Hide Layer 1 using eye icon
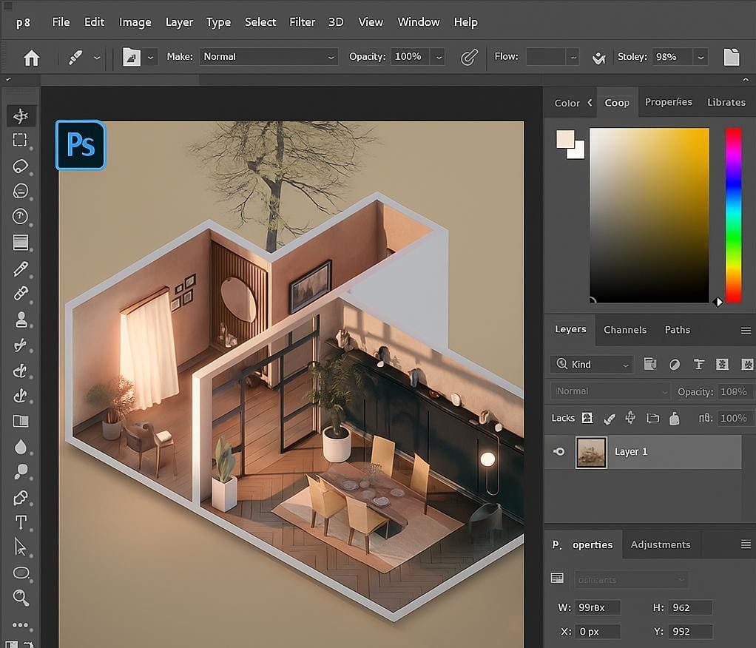The width and height of the screenshot is (756, 648). [x=560, y=452]
